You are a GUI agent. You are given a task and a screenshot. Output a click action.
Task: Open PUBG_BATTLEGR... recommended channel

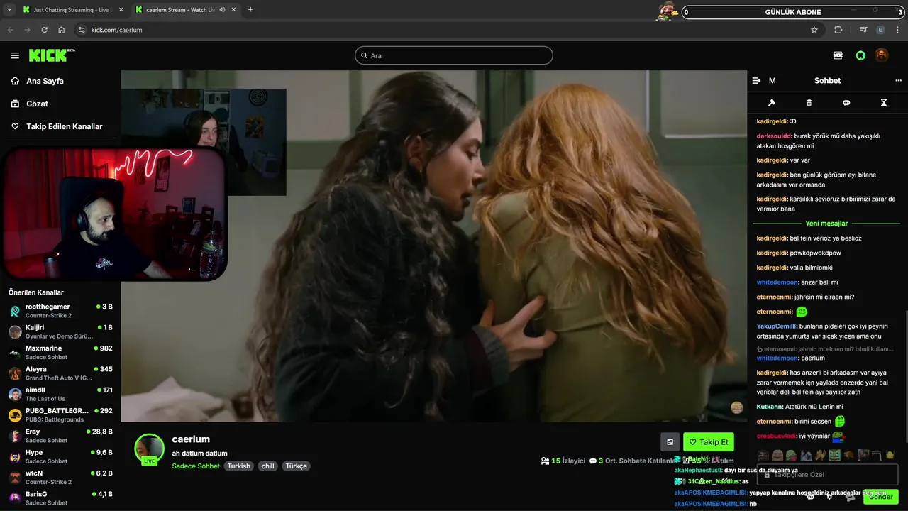click(x=61, y=415)
